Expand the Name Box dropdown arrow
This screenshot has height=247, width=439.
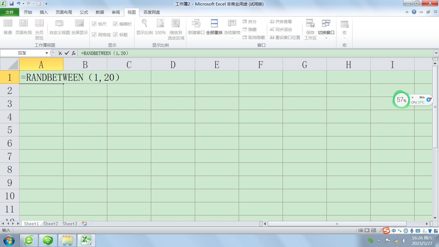click(x=47, y=53)
